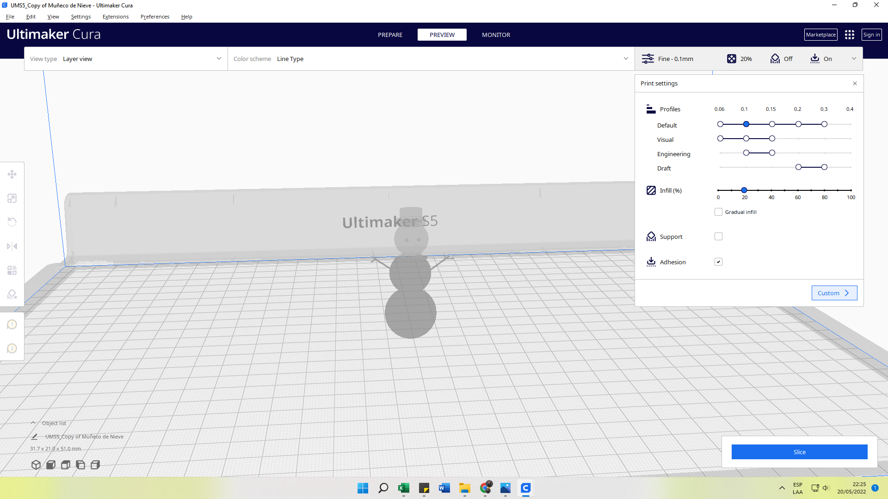Open the Ultimaker apps grid icon
The height and width of the screenshot is (499, 888).
pos(850,35)
